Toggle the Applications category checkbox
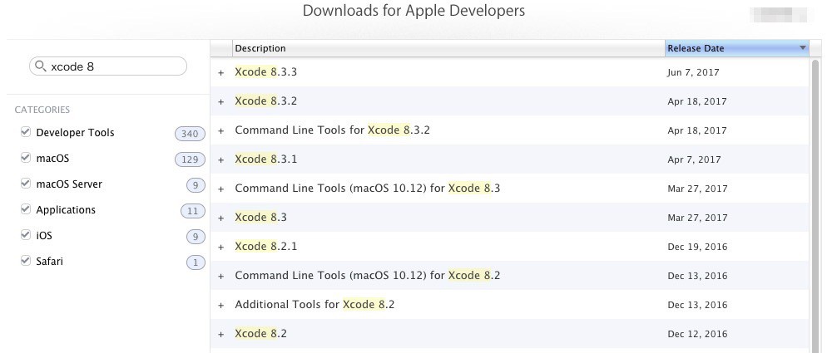This screenshot has height=353, width=837. pos(26,209)
